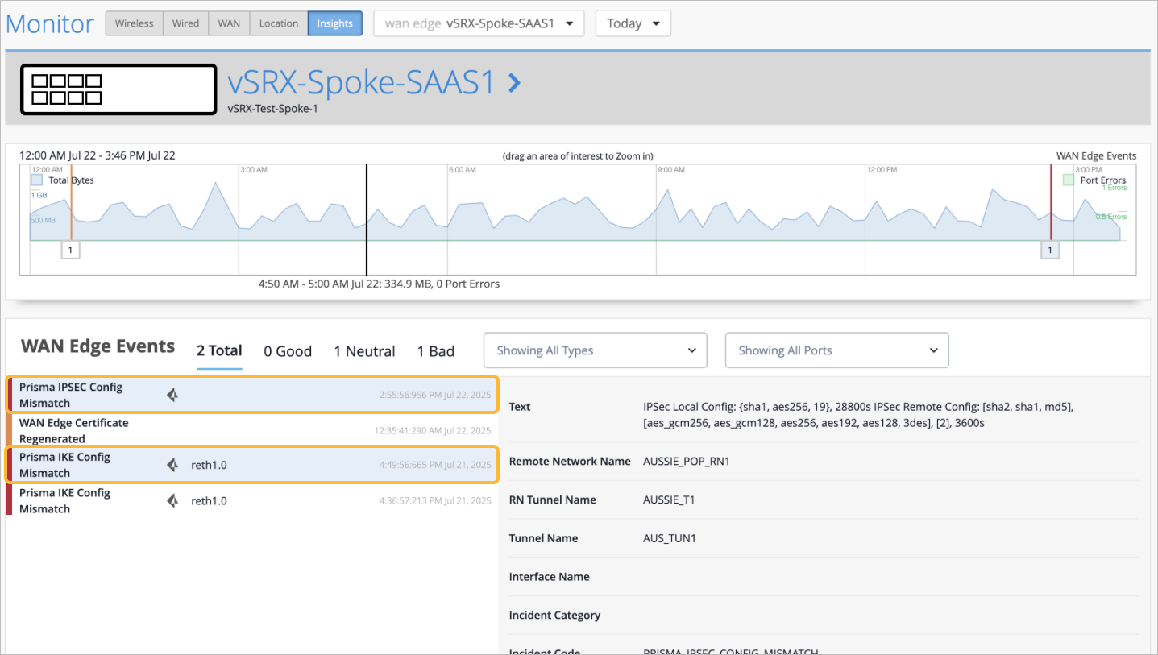1158x655 pixels.
Task: Filter events by 1 Neutral
Action: pyautogui.click(x=364, y=351)
